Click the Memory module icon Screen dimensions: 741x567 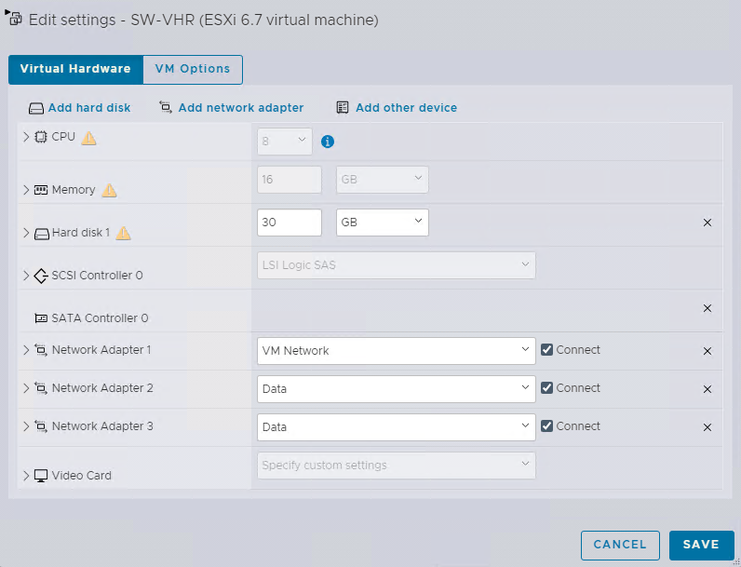tap(41, 190)
